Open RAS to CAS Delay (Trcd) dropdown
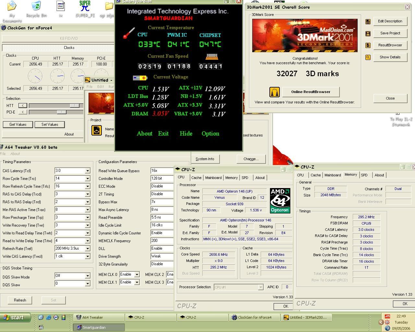Screen dimensions: 415x332 tap(88, 194)
